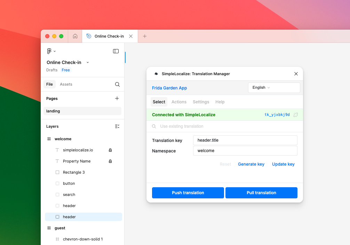Open the Settings tab in plugin

(201, 102)
